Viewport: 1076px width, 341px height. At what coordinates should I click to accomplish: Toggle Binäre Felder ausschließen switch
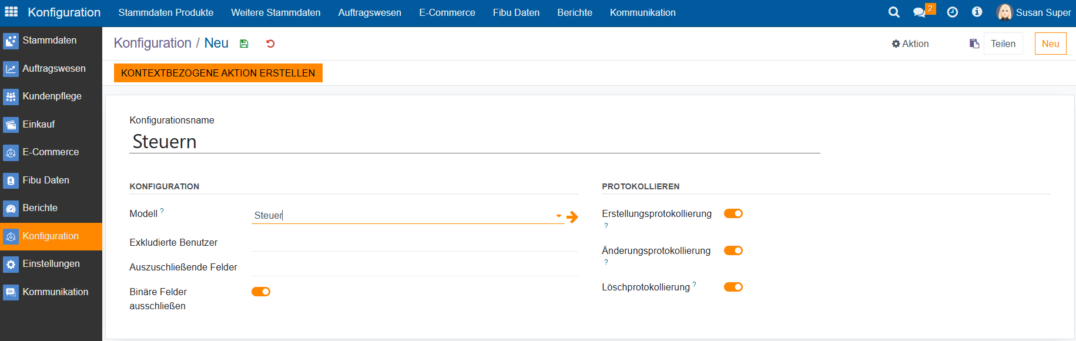coord(261,292)
